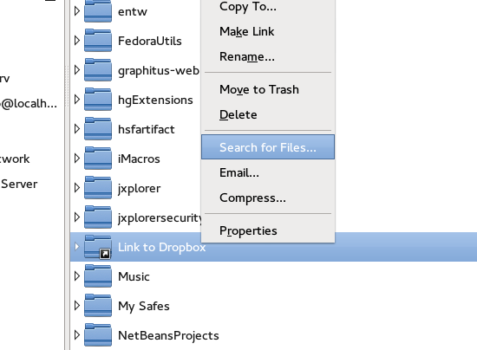Select the hgExtensions folder name
Viewport: 477px width, 350px height.
[x=155, y=100]
